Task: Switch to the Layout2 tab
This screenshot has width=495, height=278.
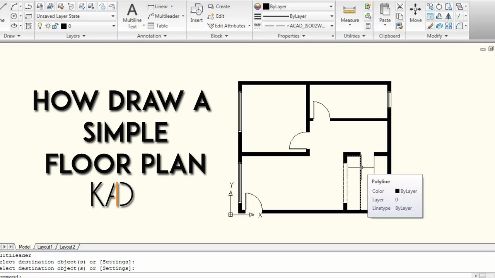Action: coord(67,247)
